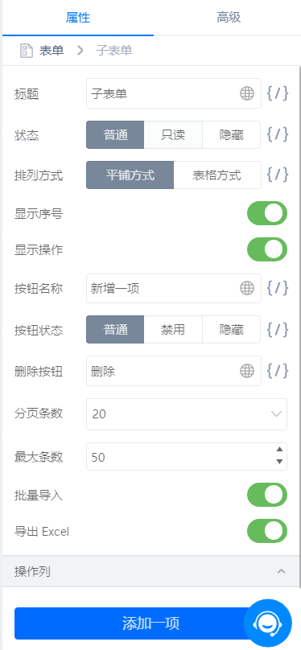Click the expression icon next to 状态

pyautogui.click(x=278, y=134)
